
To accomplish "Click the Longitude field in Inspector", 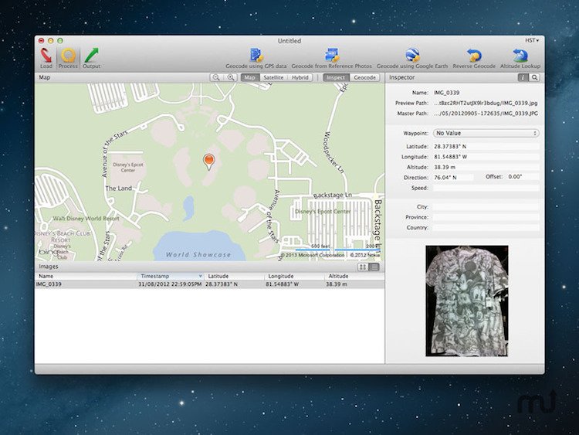I will pos(486,157).
